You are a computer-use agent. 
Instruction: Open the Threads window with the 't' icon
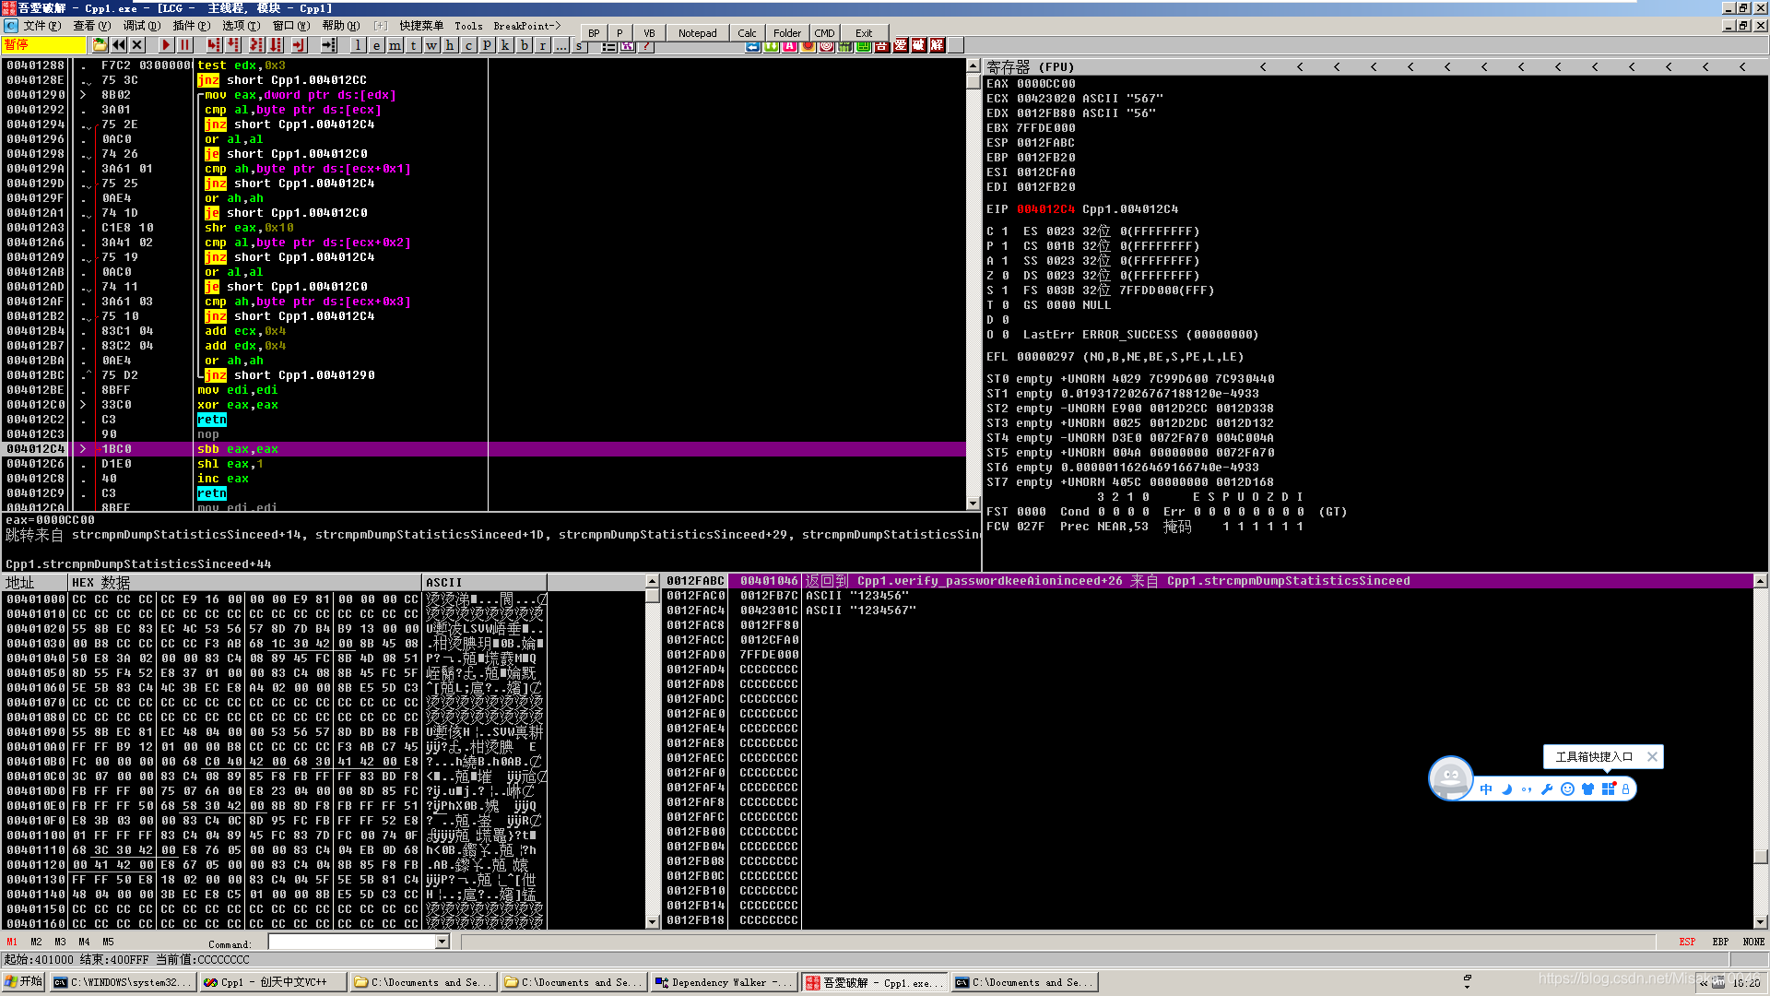coord(413,44)
